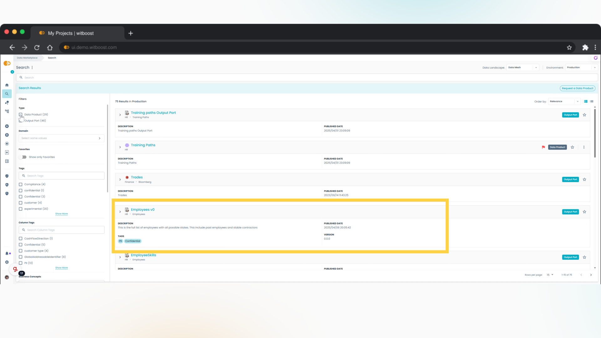
Task: Click the red flag on Training Paths
Action: (x=543, y=147)
